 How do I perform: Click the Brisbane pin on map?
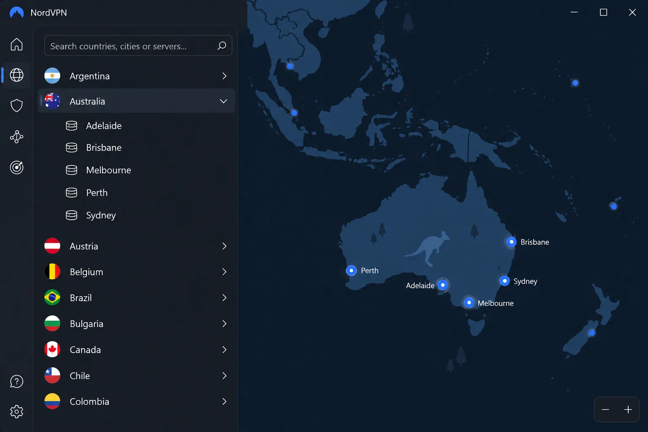click(511, 242)
